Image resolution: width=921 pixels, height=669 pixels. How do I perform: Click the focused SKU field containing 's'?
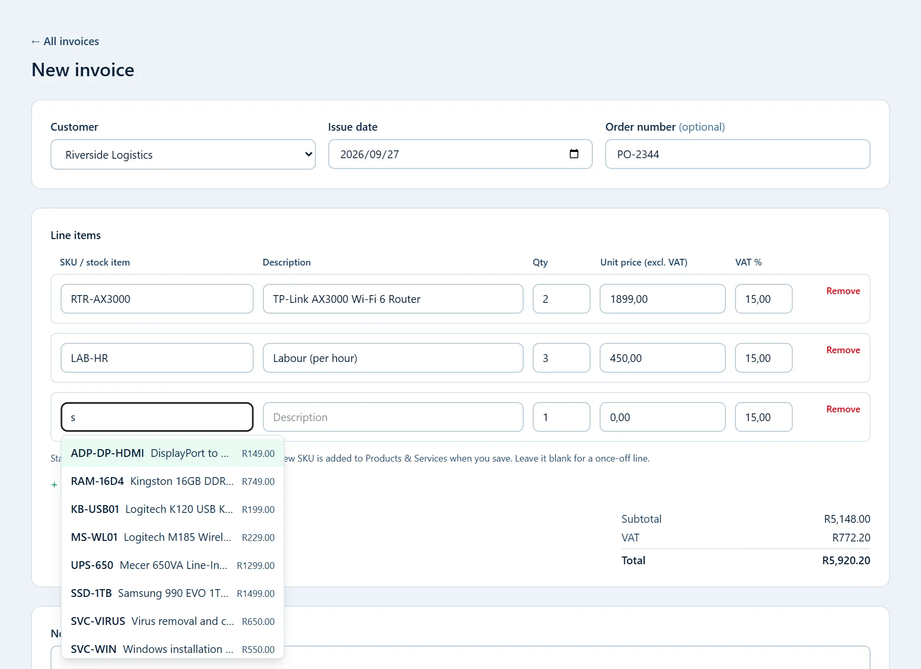pos(157,417)
